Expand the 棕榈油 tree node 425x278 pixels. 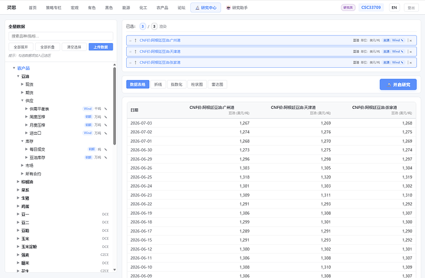pos(18,181)
